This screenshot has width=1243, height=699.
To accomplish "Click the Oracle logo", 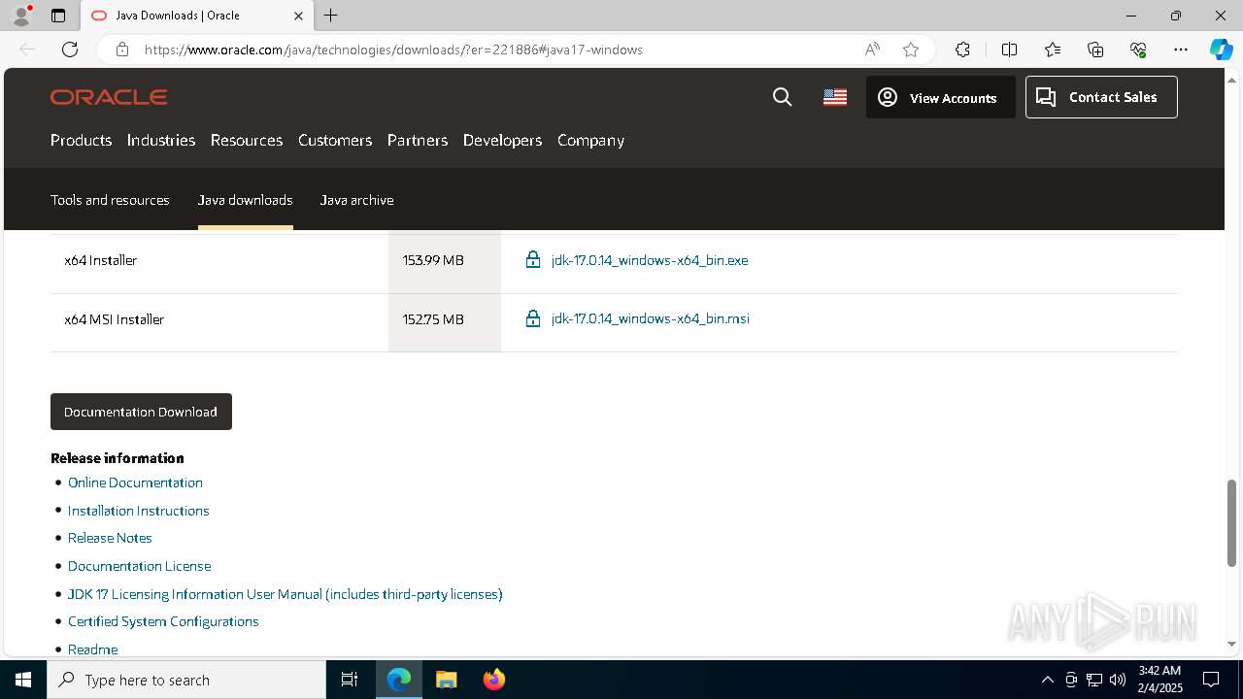I will click(x=109, y=97).
